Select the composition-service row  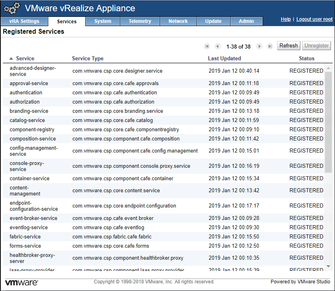pyautogui.click(x=163, y=139)
